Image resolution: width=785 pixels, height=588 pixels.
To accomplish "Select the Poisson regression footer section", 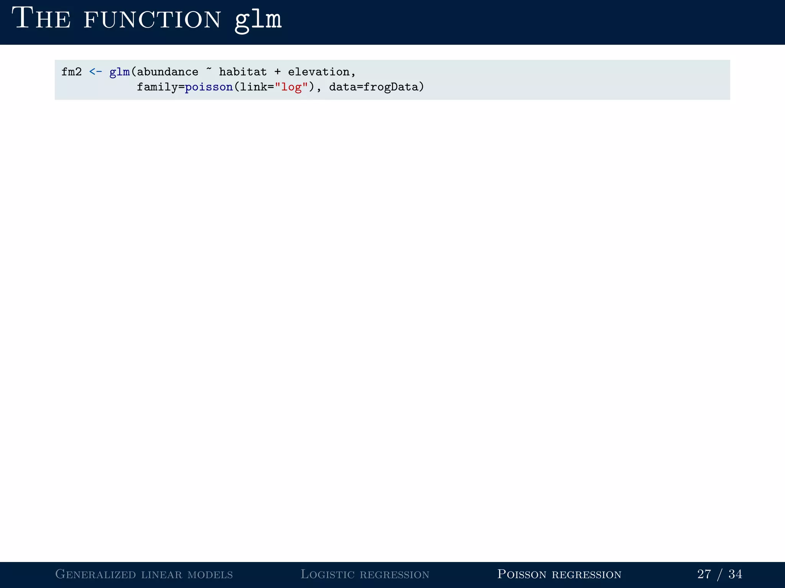I will (559, 574).
